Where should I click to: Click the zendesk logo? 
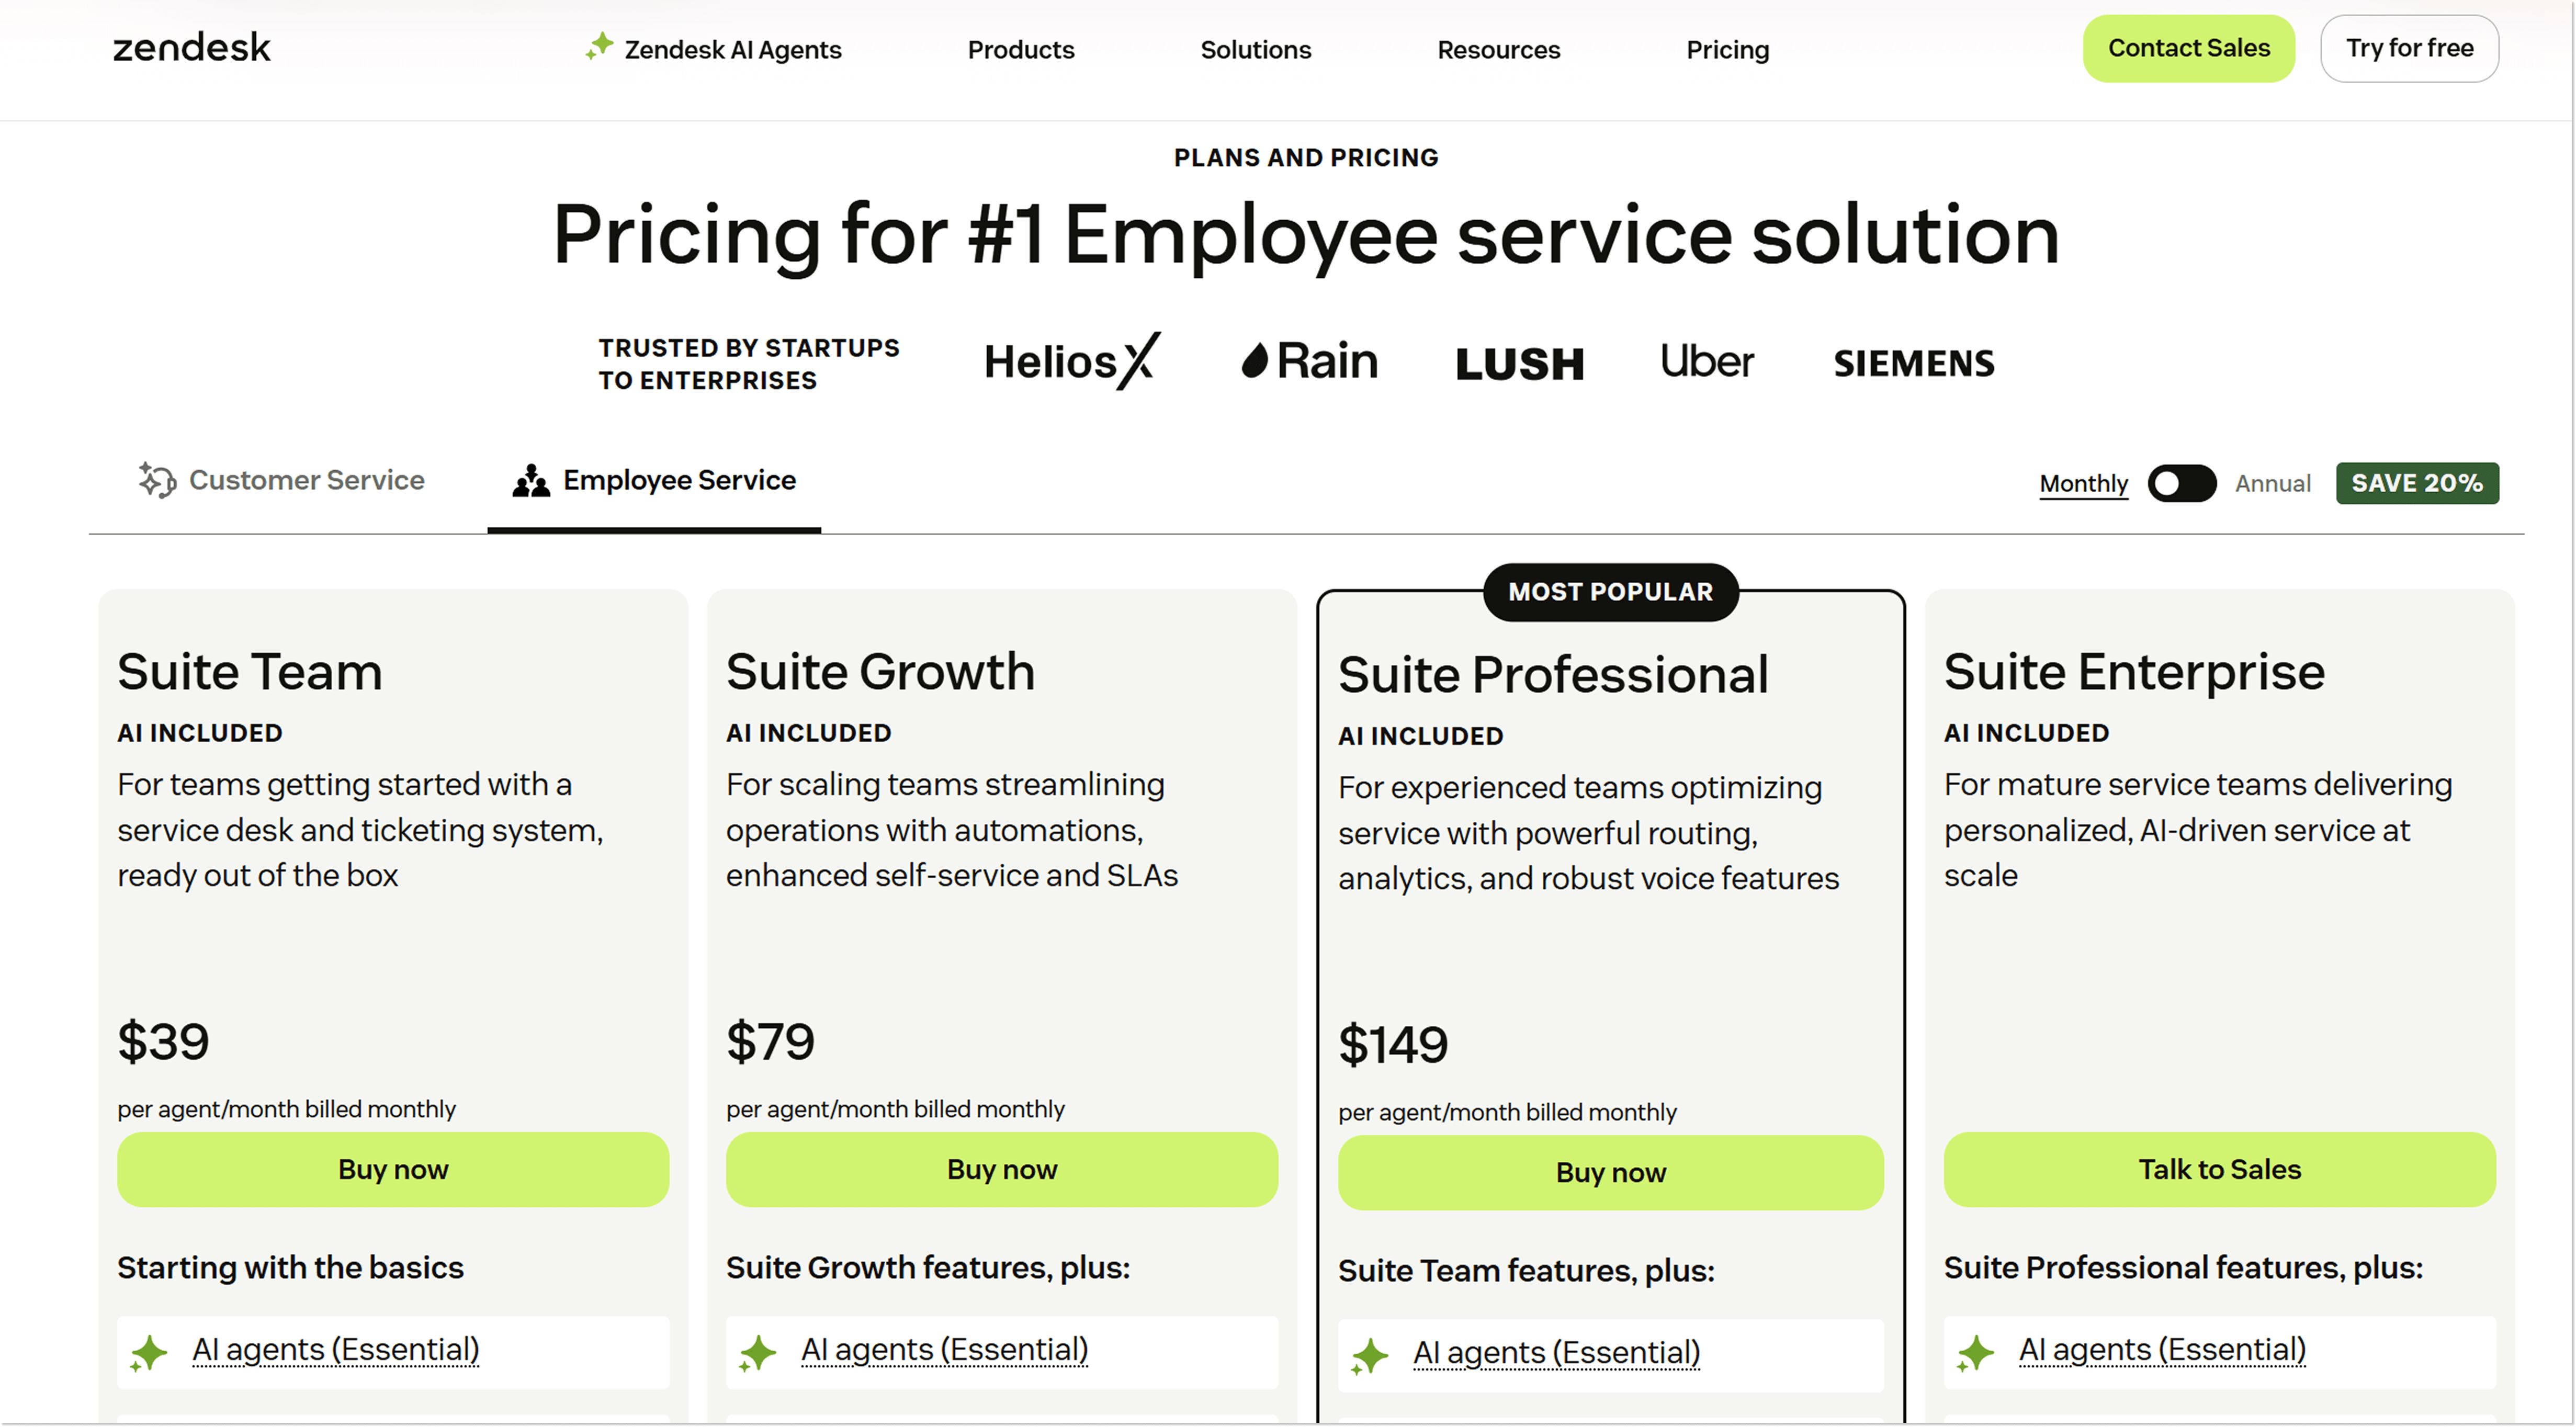(x=191, y=47)
